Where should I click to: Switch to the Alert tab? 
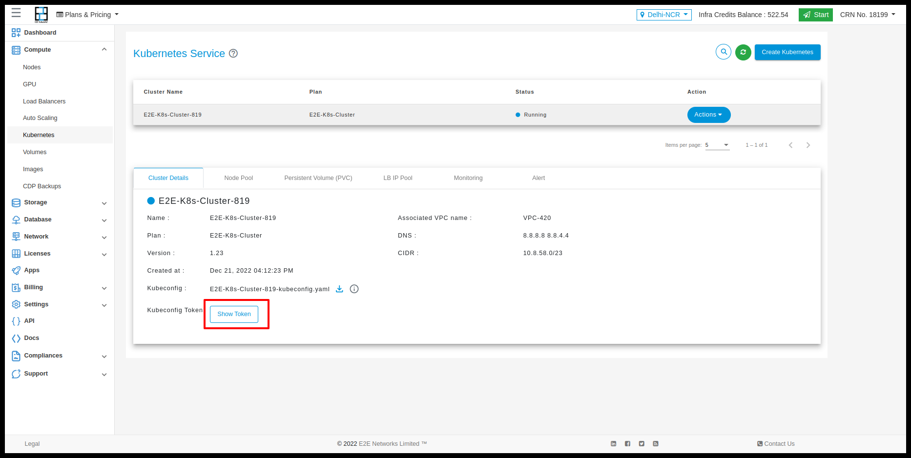pyautogui.click(x=538, y=178)
